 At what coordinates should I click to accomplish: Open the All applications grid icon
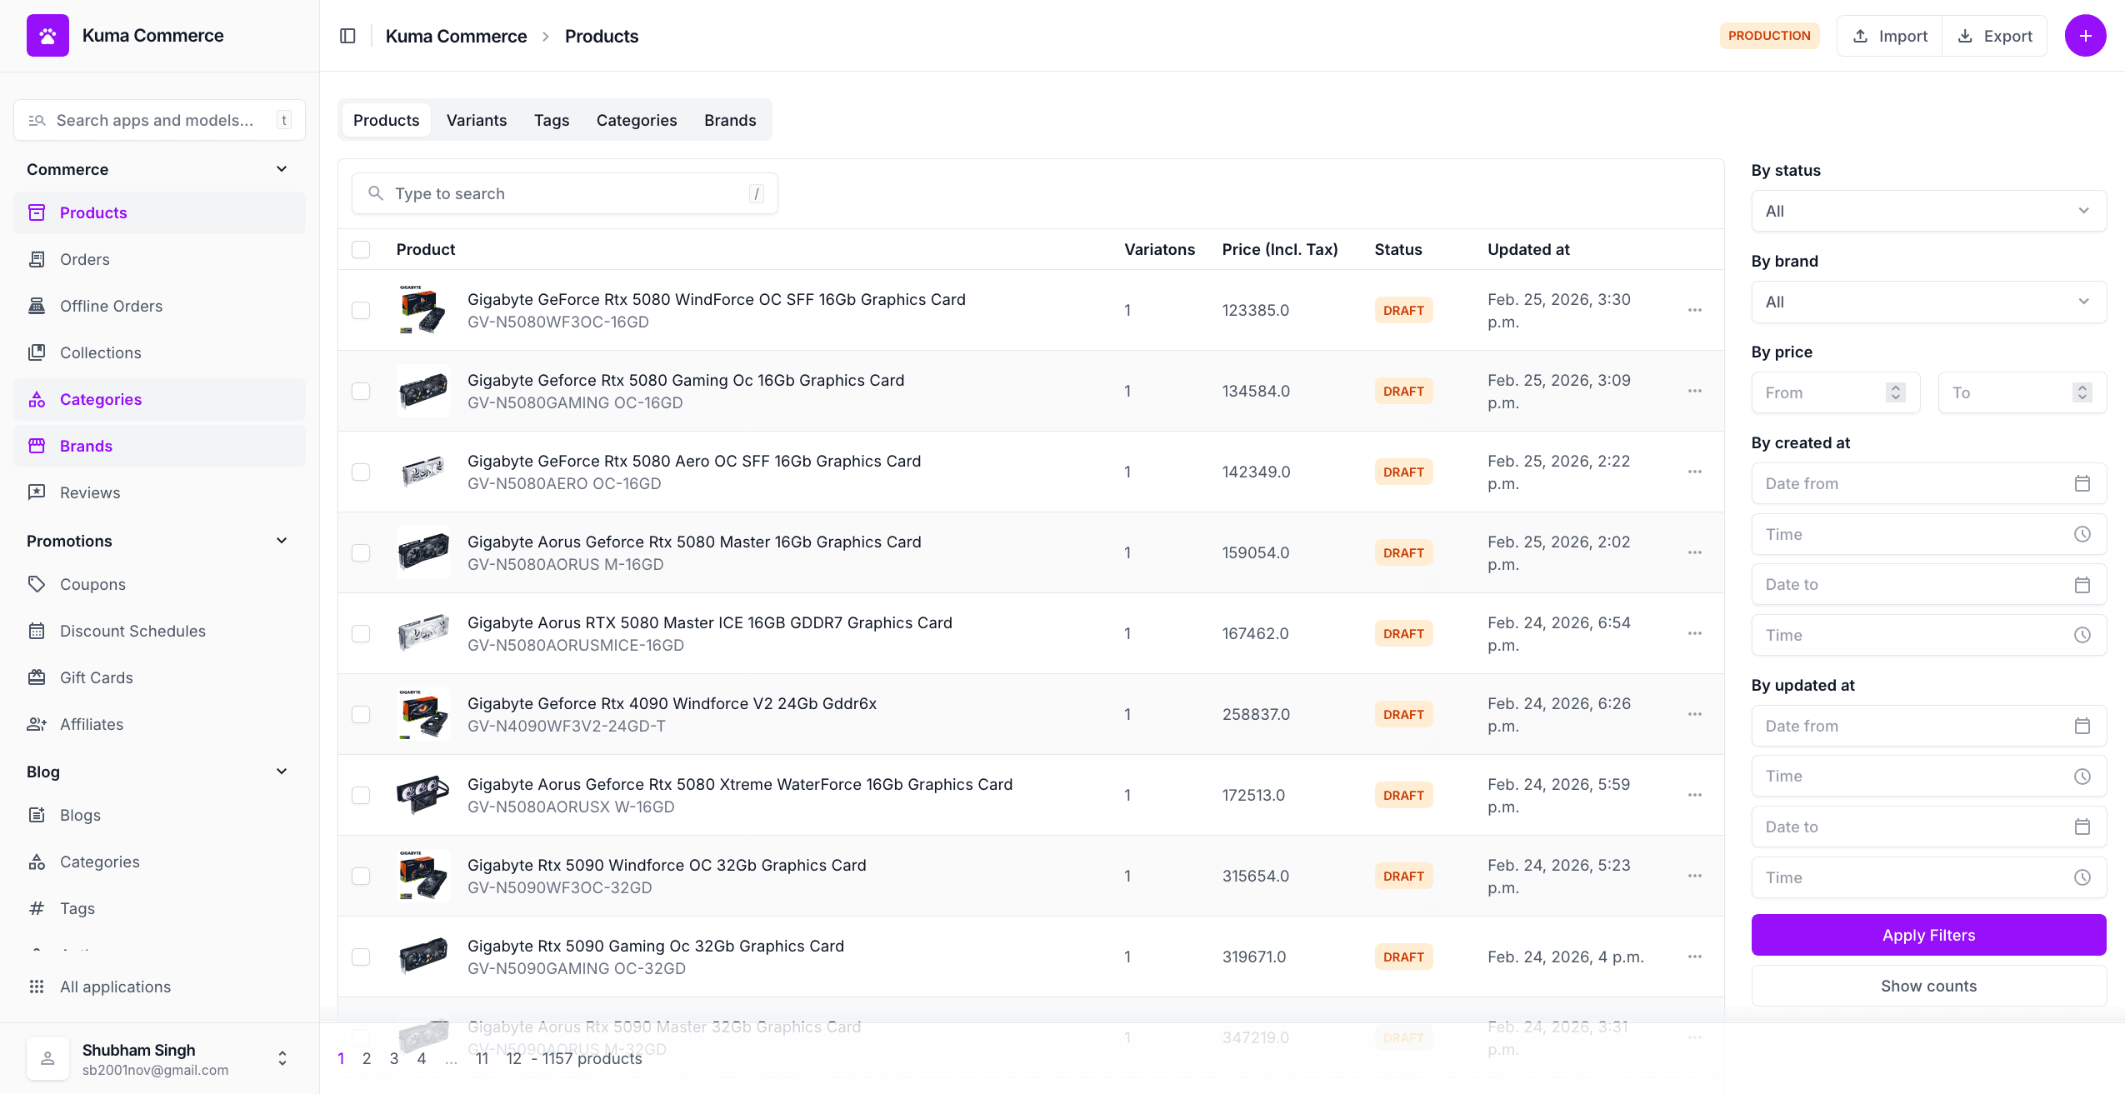click(37, 987)
